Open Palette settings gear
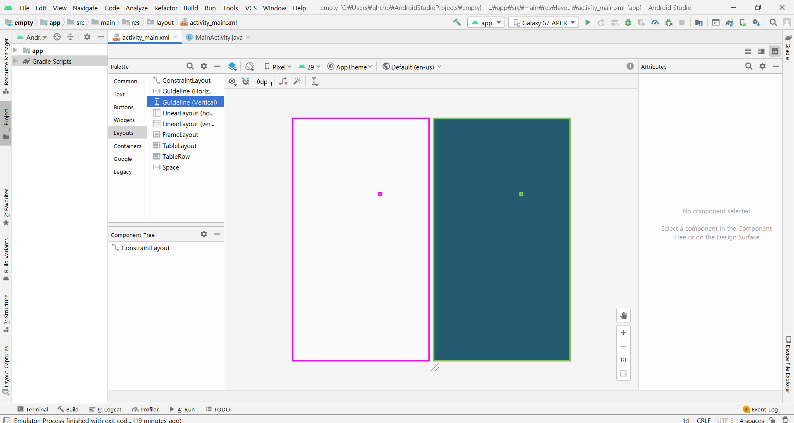The height and width of the screenshot is (423, 794). click(204, 66)
